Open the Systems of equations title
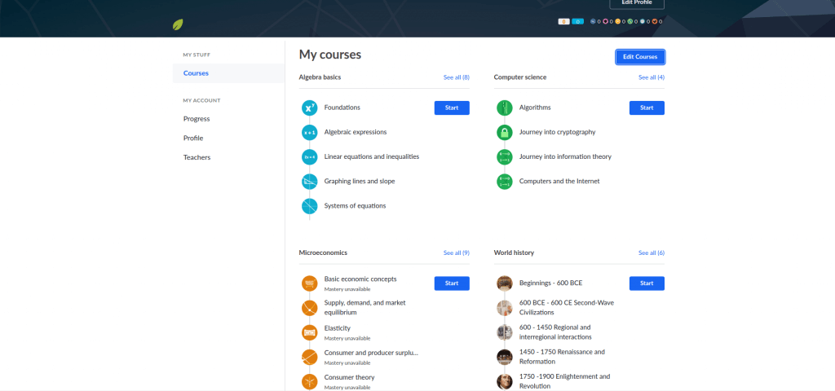This screenshot has width=835, height=391. tap(356, 206)
